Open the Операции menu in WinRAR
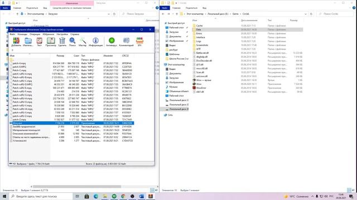The image size is (357, 200). tap(35, 34)
